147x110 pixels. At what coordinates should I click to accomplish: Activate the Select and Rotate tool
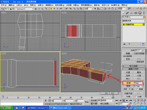click(x=113, y=9)
